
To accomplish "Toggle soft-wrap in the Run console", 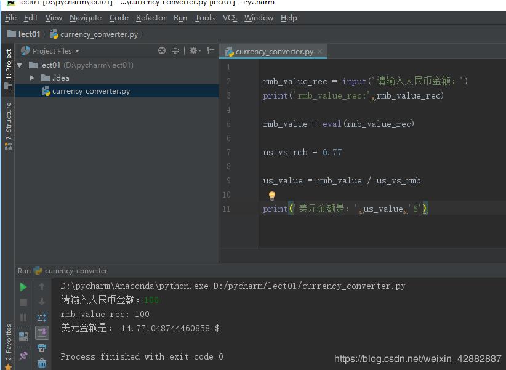I will [x=42, y=315].
